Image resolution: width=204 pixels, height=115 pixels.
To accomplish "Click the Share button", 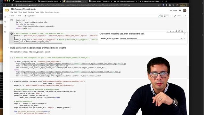I will (x=173, y=11).
